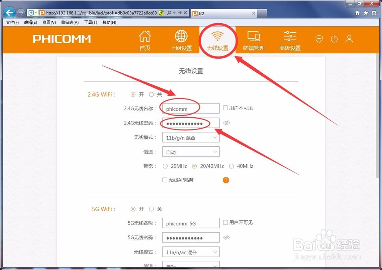Check the 用户不可见 box for 2.4G WiFi

225,108
